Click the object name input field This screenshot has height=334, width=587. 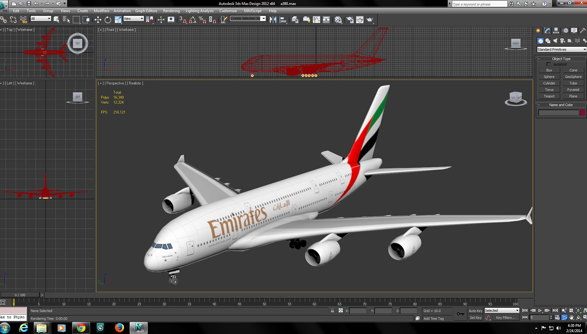(558, 113)
